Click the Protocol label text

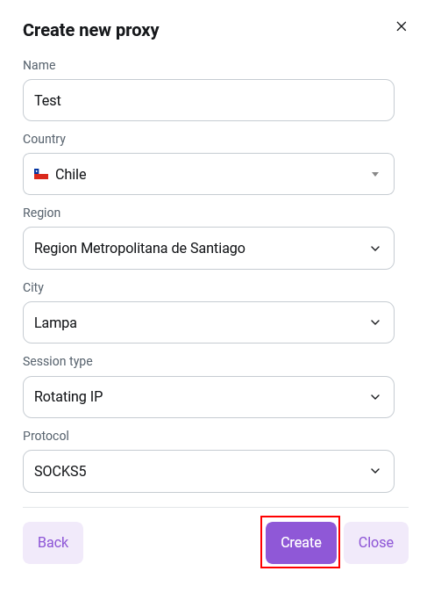tap(46, 436)
